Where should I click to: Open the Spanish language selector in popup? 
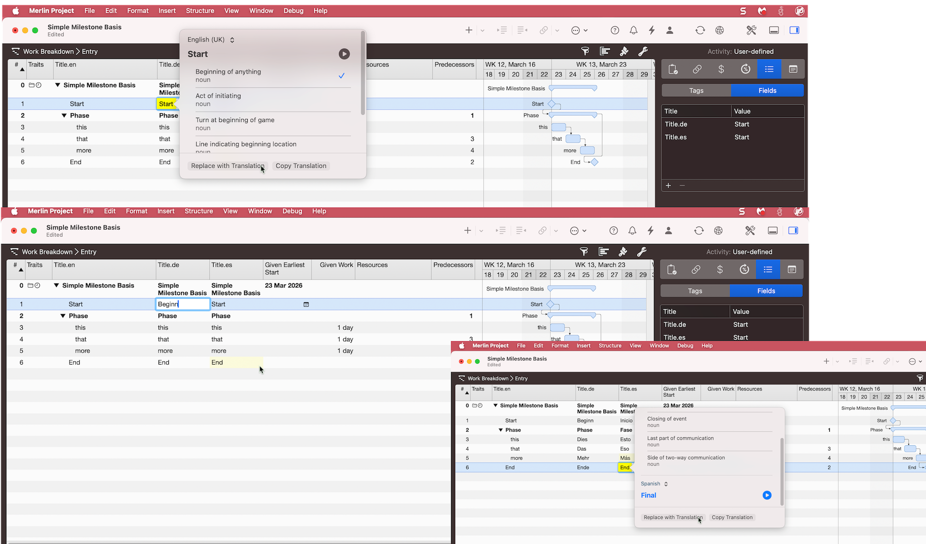click(x=654, y=484)
